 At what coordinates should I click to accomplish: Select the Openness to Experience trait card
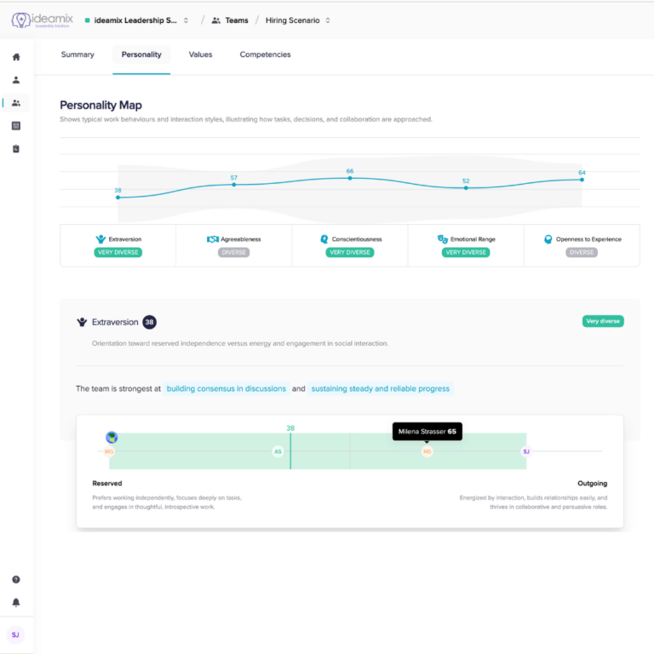click(x=582, y=245)
